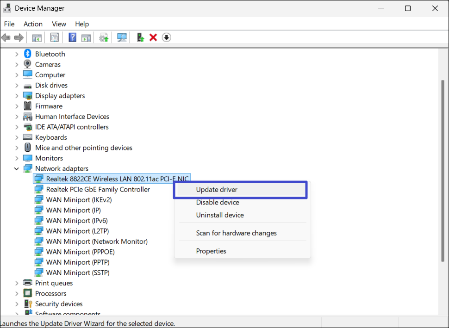
Task: Click the Add drivers toolbar icon
Action: click(140, 37)
